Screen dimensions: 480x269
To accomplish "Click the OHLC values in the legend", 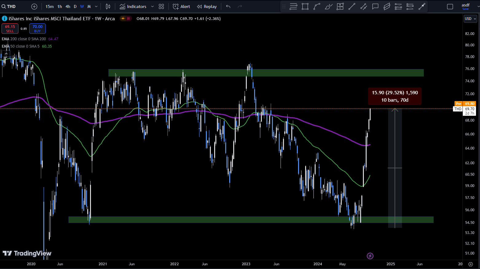I will click(x=179, y=19).
